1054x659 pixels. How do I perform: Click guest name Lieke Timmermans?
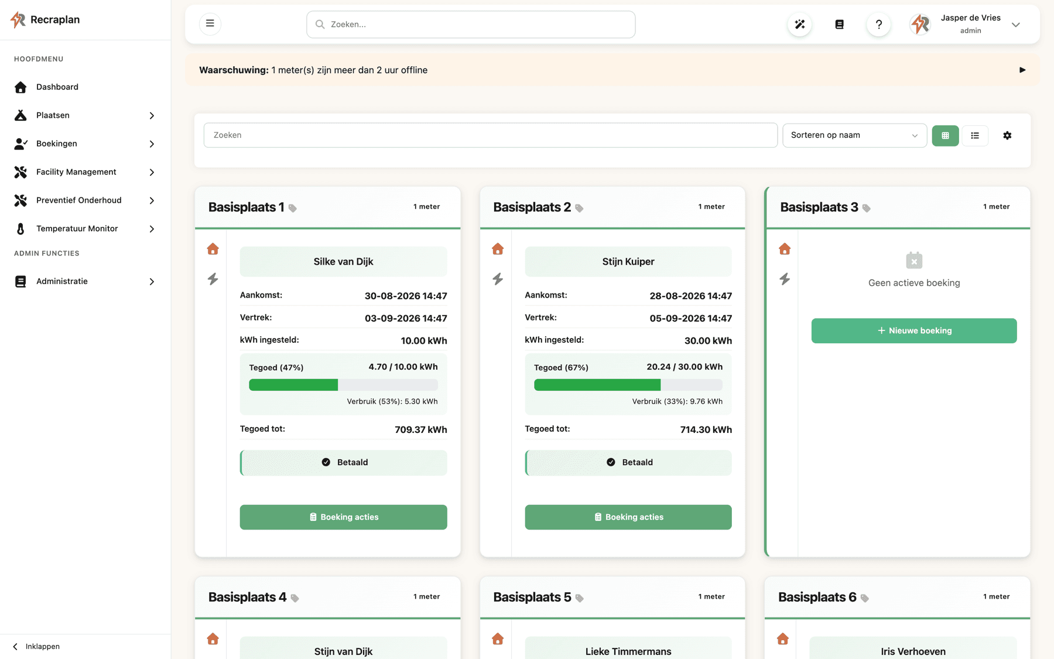tap(628, 651)
